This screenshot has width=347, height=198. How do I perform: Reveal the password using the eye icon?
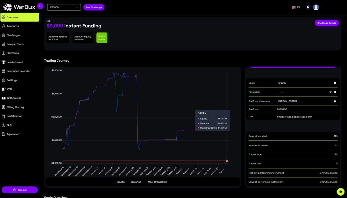(331, 92)
